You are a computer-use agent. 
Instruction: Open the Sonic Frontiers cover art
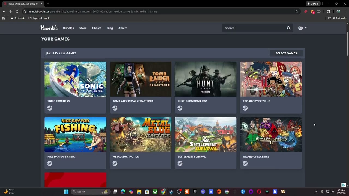[75, 79]
